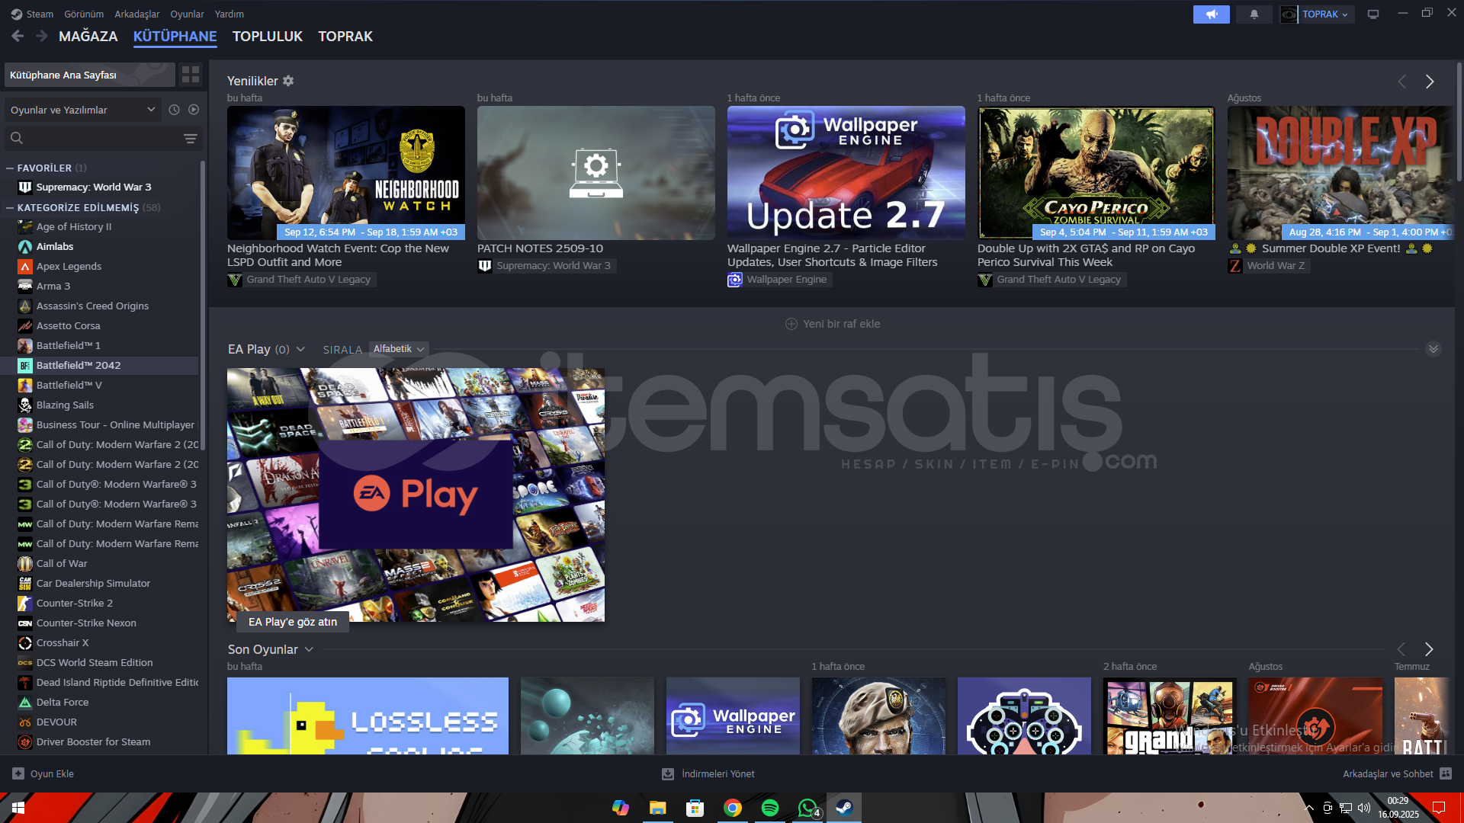Screen dimensions: 1464x823
Task: Switch library to grid collections view
Action: click(191, 75)
